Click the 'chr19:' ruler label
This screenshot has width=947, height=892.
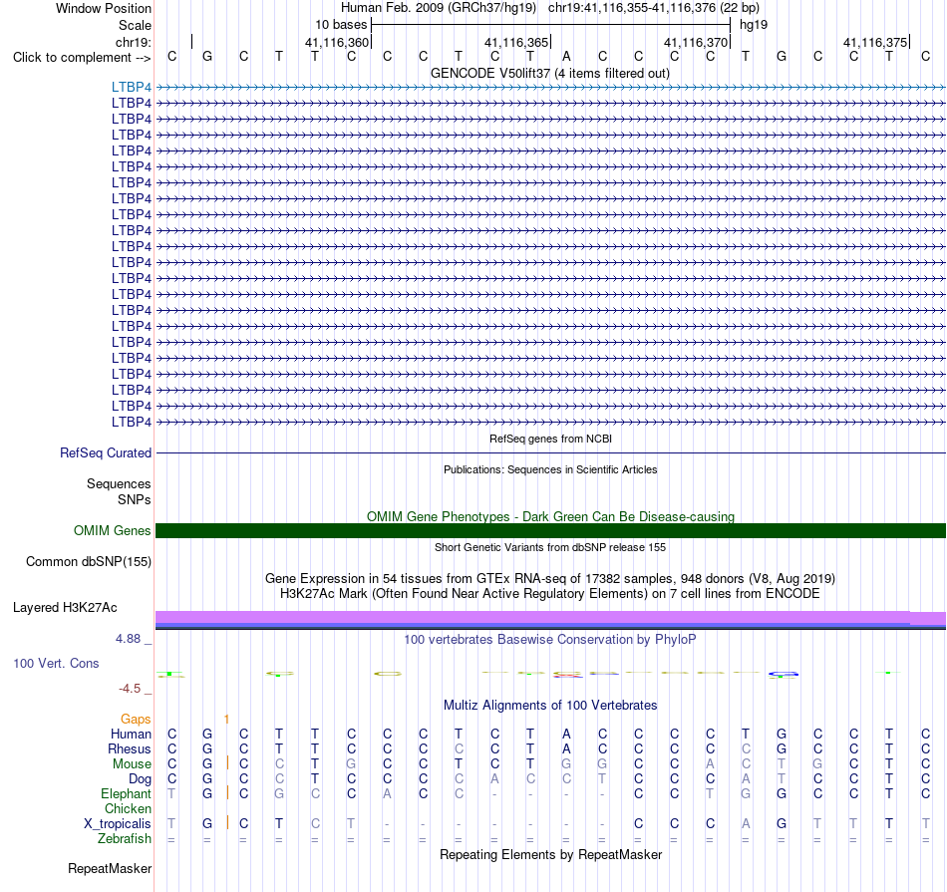(134, 42)
